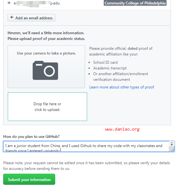The height and width of the screenshot is (187, 177).
Task: Click the Community College of Philadelphia badge
Action: [x=135, y=3]
